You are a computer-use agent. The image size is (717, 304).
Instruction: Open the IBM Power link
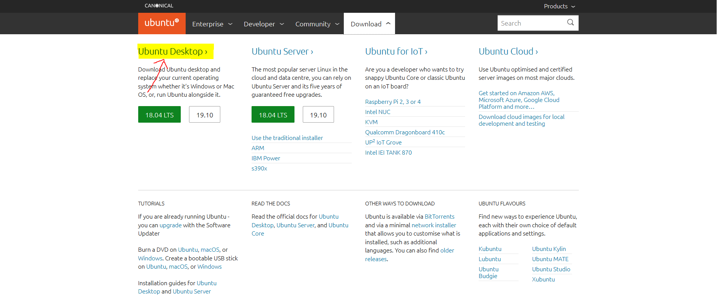[x=266, y=158]
